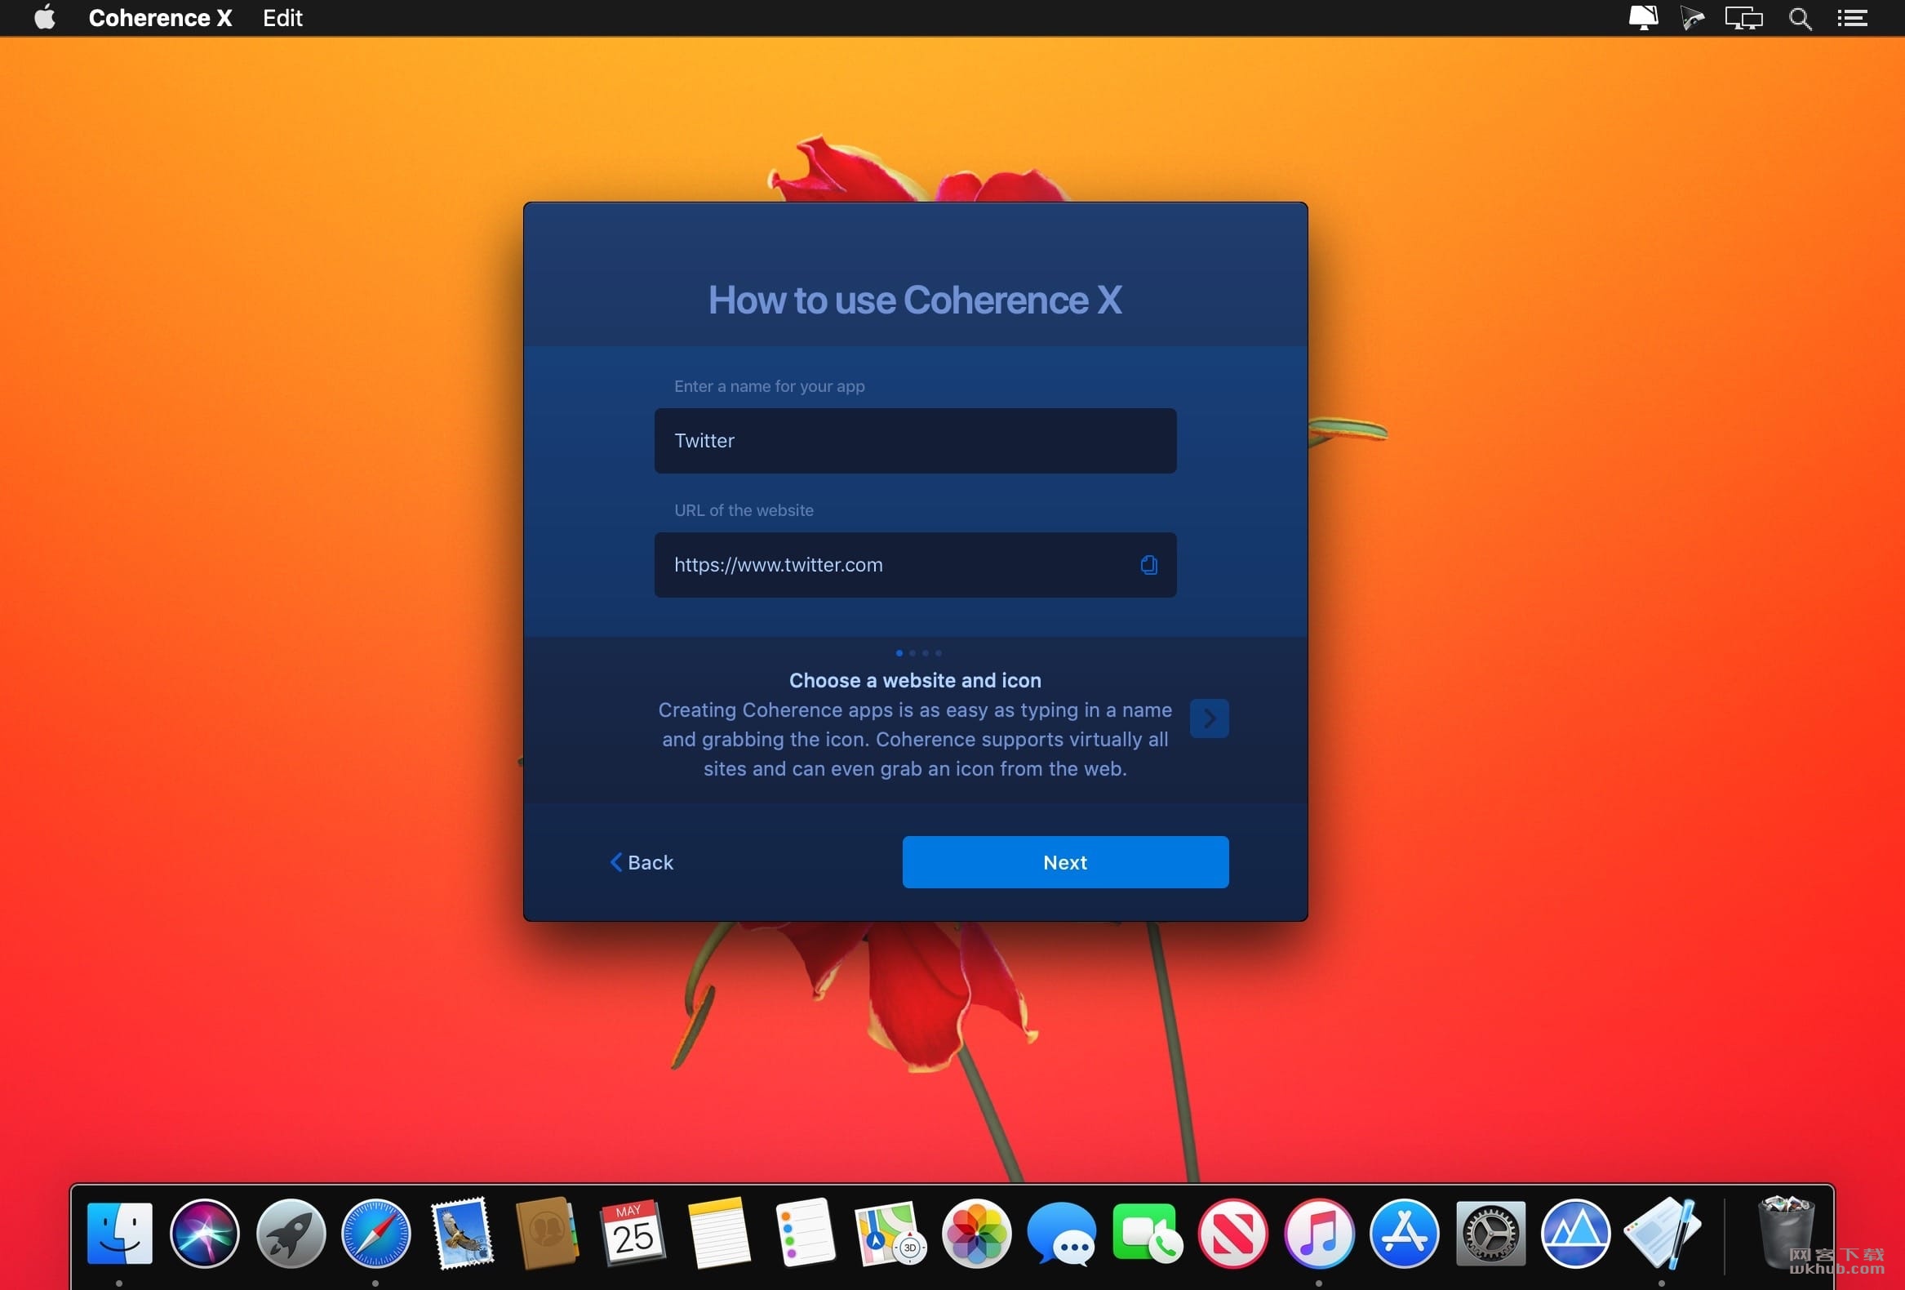Open News from the Dock
Screen dimensions: 1905x1290
coord(1232,1233)
